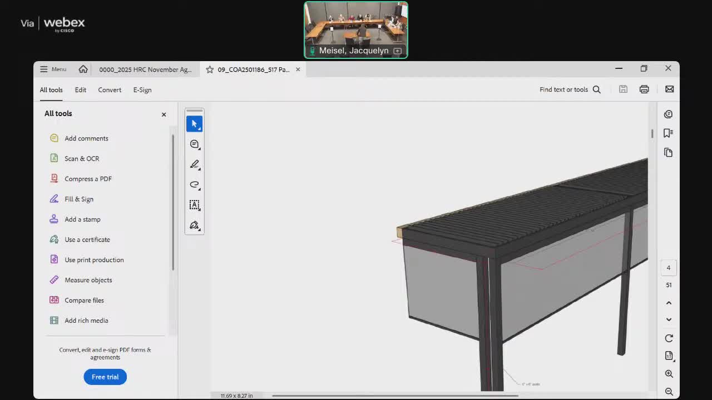Open the Edit tab
The width and height of the screenshot is (712, 400).
pos(81,90)
